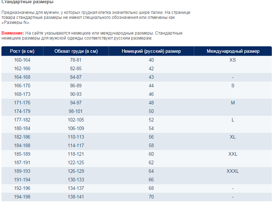Select the height cell '160-164'
Screen dimensions: 274x202
click(x=22, y=60)
